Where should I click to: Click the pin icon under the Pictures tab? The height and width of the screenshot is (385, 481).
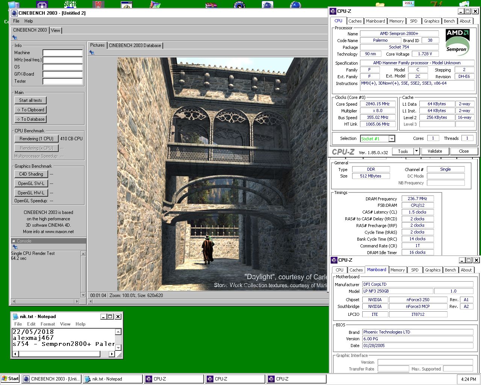coord(92,53)
